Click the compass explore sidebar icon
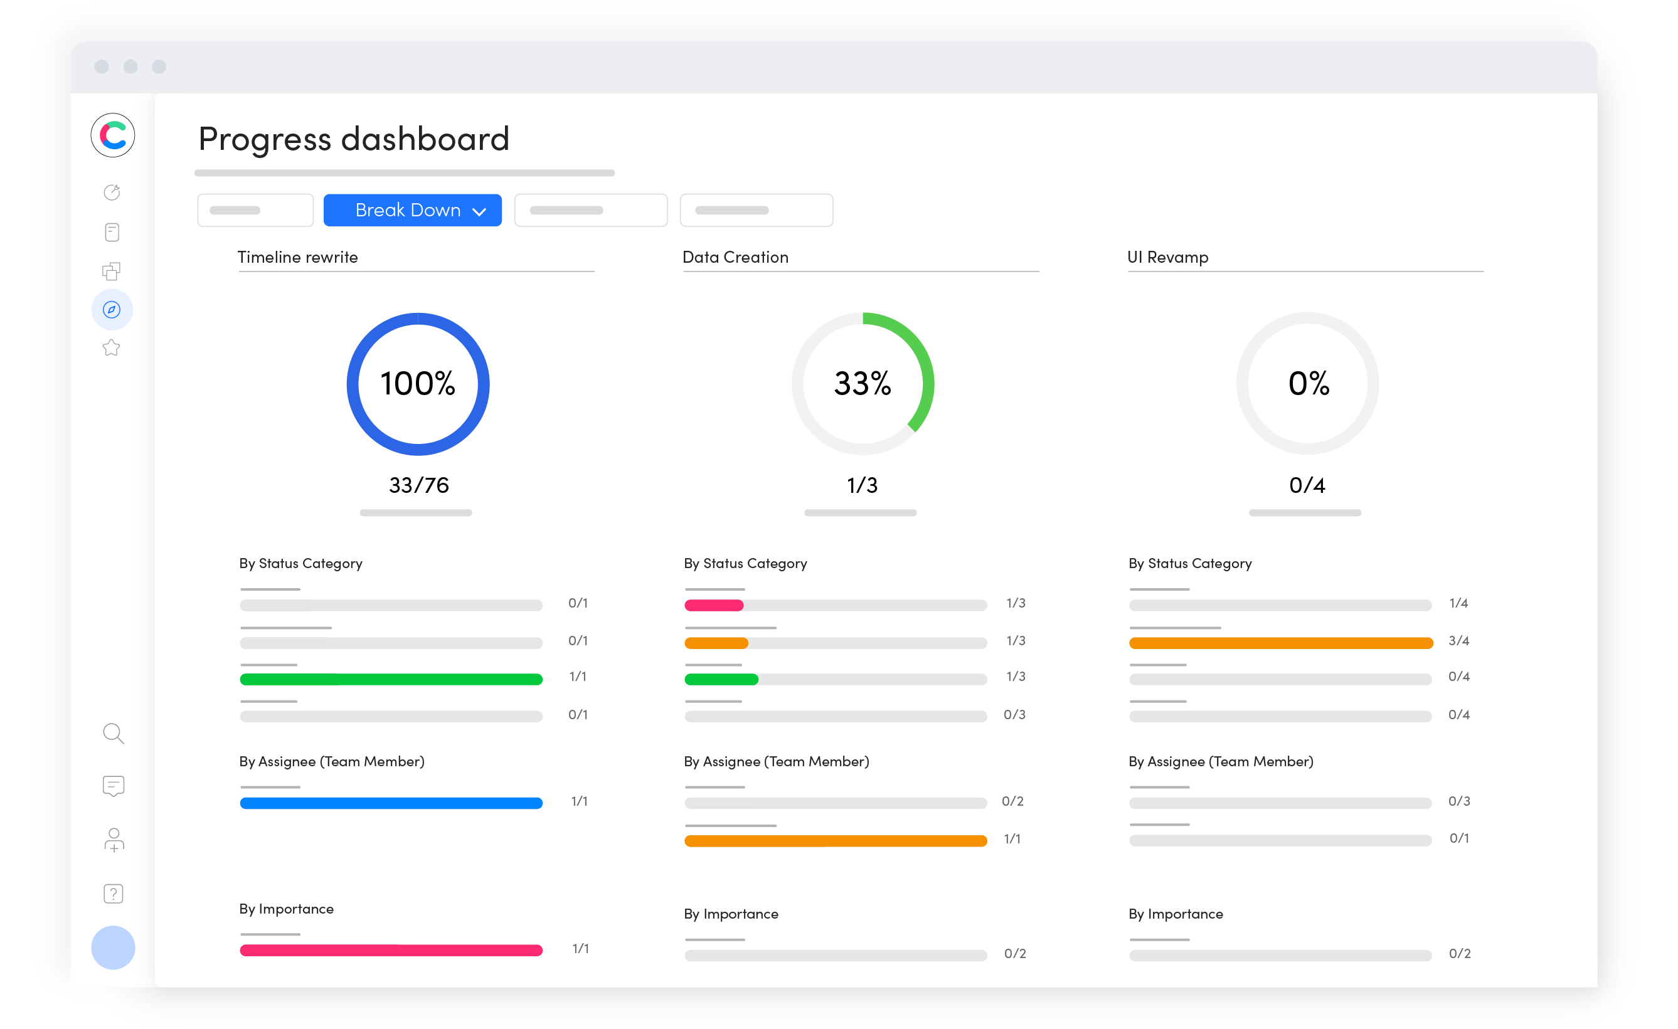 [112, 310]
